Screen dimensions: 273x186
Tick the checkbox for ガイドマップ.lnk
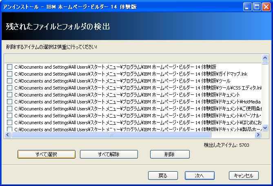pos(9,74)
